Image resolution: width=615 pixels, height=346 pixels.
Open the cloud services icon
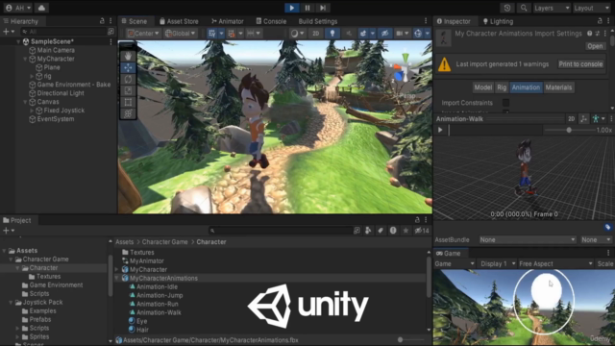(x=41, y=8)
